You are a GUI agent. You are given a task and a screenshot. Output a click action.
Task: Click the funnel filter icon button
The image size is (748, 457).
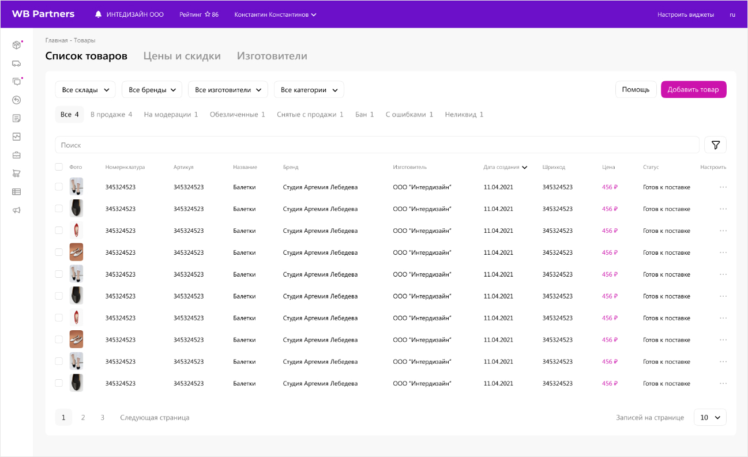715,145
